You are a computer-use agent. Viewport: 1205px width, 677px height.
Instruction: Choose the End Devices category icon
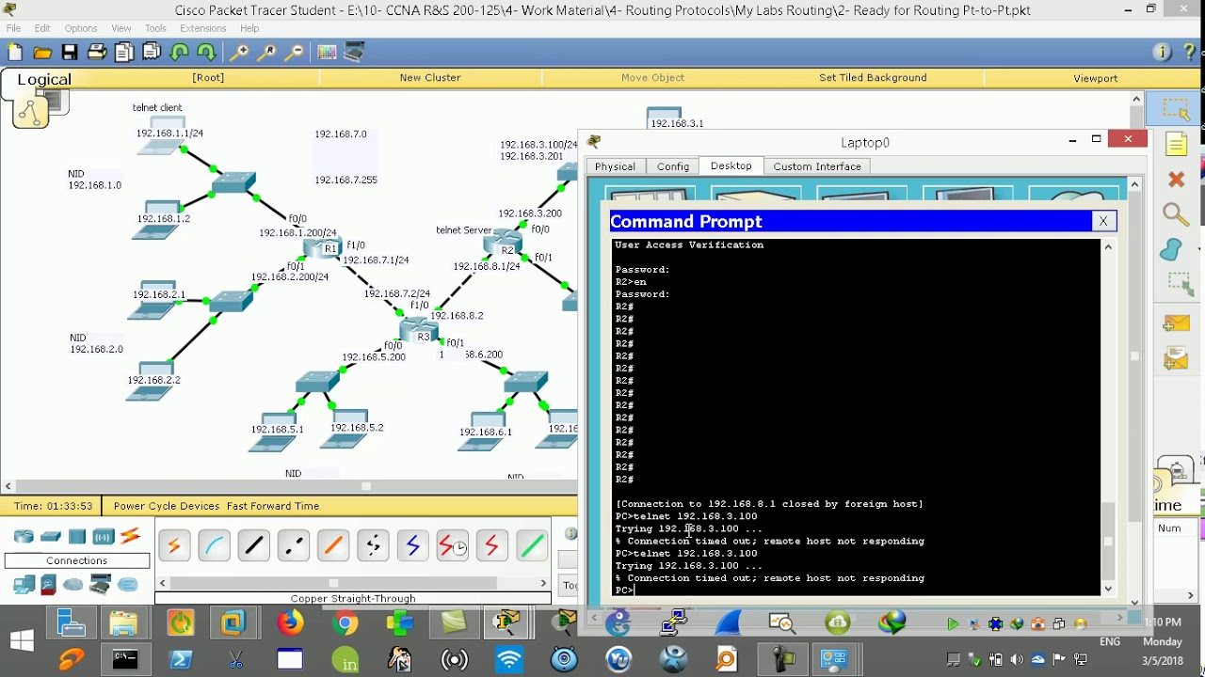click(24, 586)
